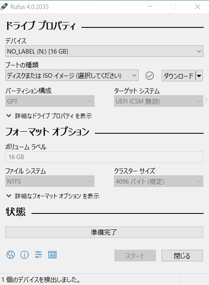The height and width of the screenshot is (285, 209).
Task: Open the NO_LABEL device dropdown
Action: click(104, 51)
